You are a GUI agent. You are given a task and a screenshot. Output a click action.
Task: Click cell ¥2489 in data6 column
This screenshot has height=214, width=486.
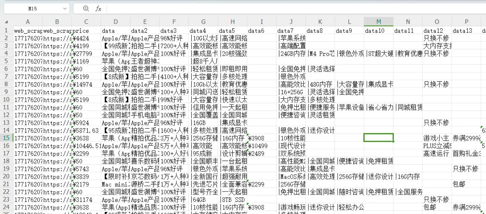click(261, 153)
